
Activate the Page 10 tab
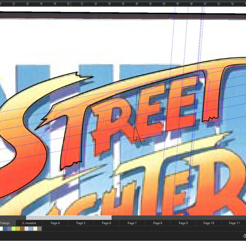pyautogui.click(x=209, y=223)
